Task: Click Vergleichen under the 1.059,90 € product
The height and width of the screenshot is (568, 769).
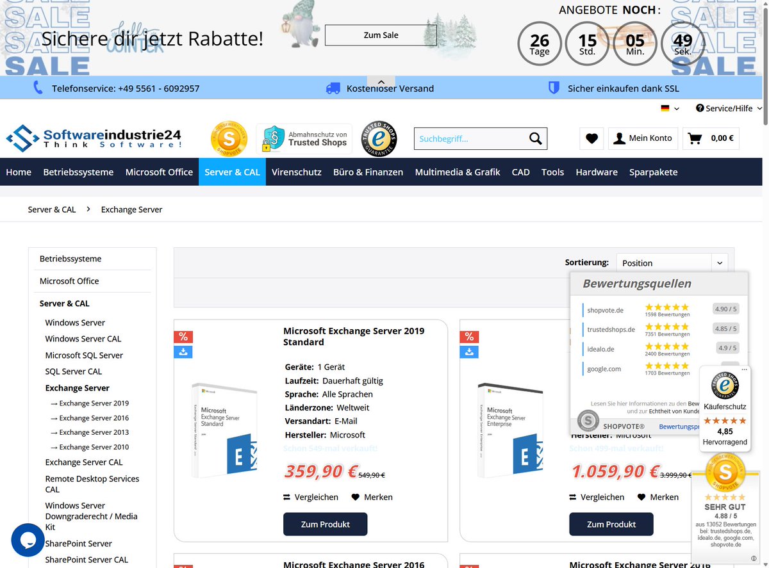Action: (x=597, y=497)
